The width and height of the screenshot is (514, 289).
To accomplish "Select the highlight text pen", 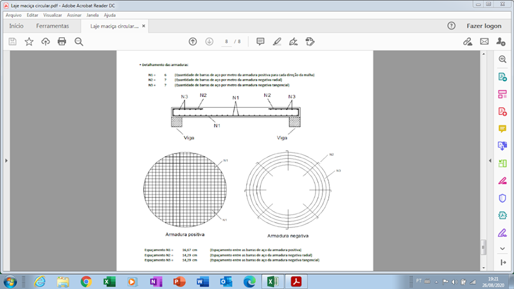I will point(277,42).
